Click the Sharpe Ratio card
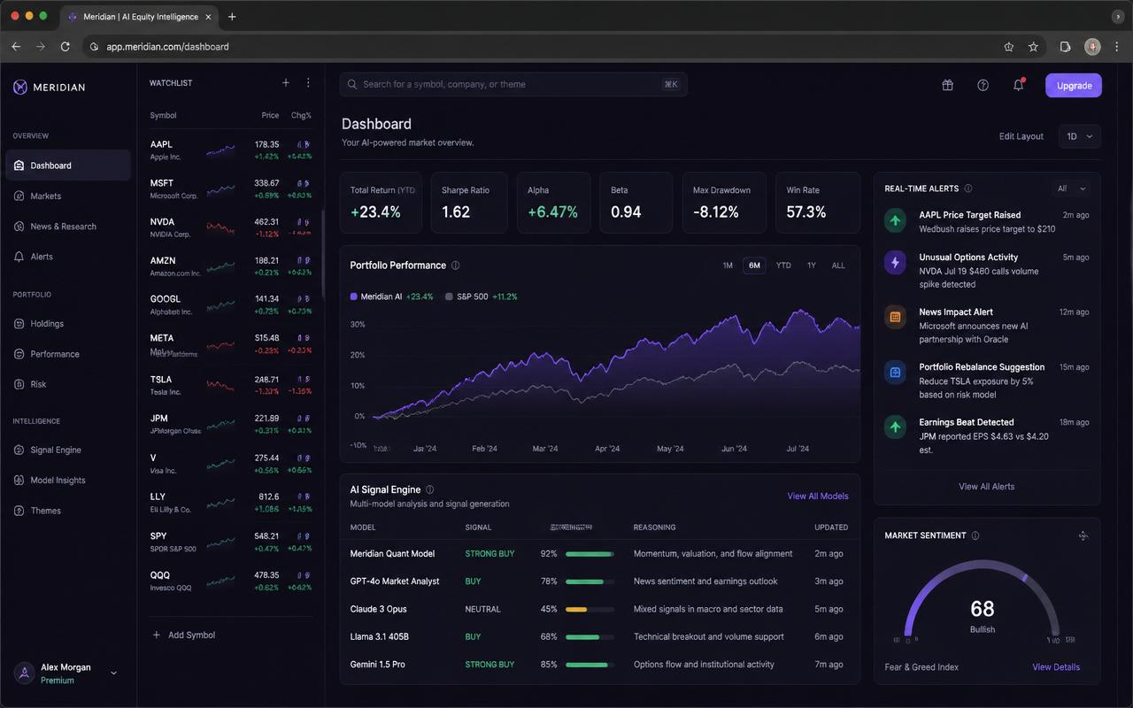 click(x=469, y=203)
